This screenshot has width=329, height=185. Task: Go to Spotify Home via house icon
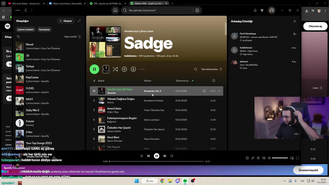coord(115,10)
